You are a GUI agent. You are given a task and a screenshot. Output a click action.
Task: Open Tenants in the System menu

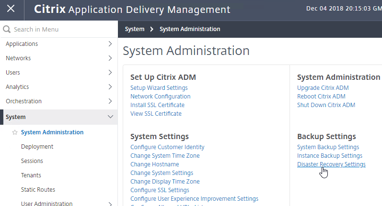point(31,175)
